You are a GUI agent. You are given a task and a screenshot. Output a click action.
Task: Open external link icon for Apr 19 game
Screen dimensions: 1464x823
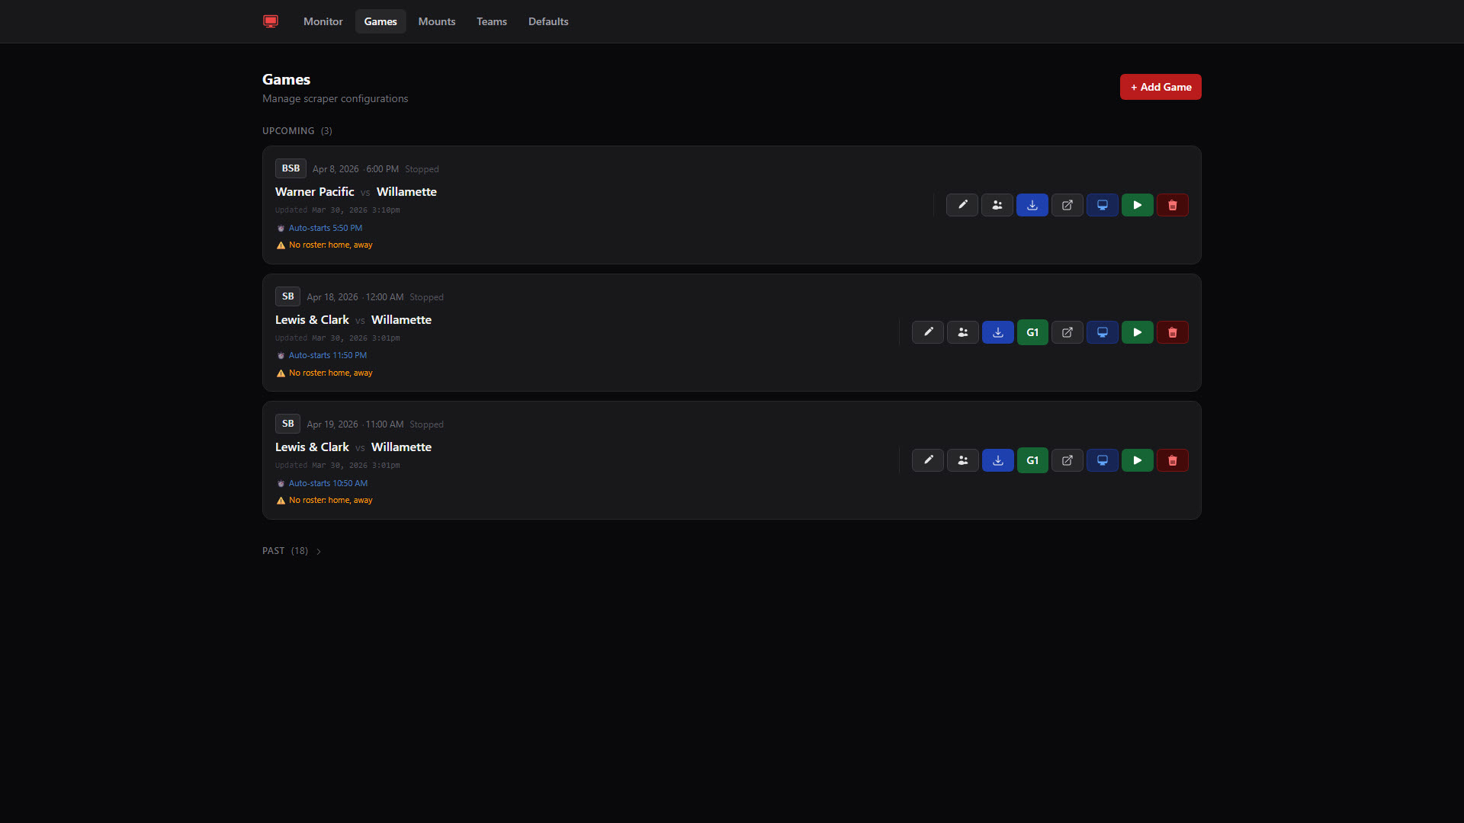pos(1067,460)
